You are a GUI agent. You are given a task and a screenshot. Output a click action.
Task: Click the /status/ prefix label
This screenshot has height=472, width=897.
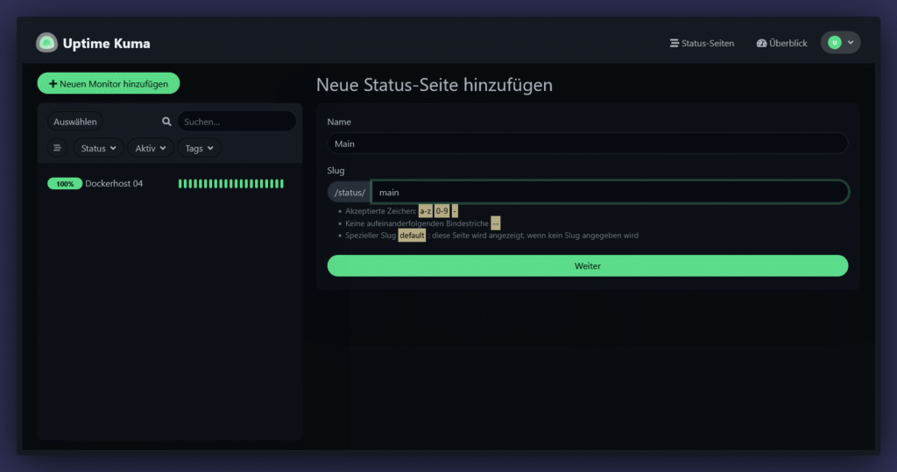pyautogui.click(x=350, y=192)
